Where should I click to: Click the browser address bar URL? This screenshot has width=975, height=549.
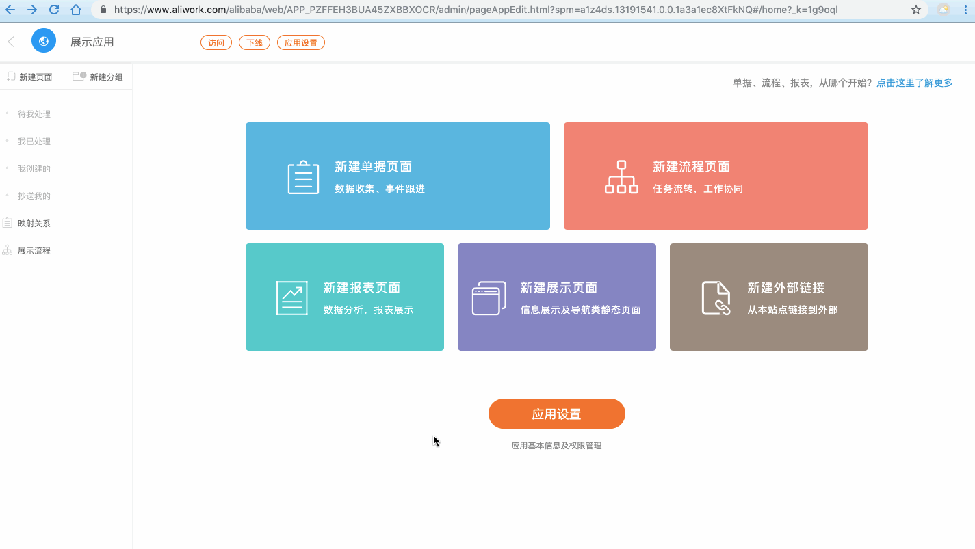476,10
